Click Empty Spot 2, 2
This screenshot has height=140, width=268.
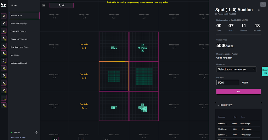(x=174, y=16)
